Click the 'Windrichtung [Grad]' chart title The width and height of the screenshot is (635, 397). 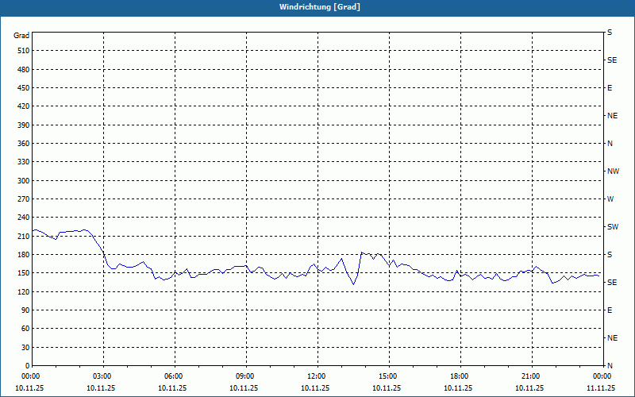[320, 7]
